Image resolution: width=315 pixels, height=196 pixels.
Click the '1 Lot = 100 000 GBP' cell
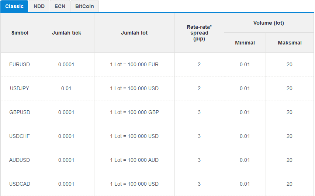click(x=134, y=112)
